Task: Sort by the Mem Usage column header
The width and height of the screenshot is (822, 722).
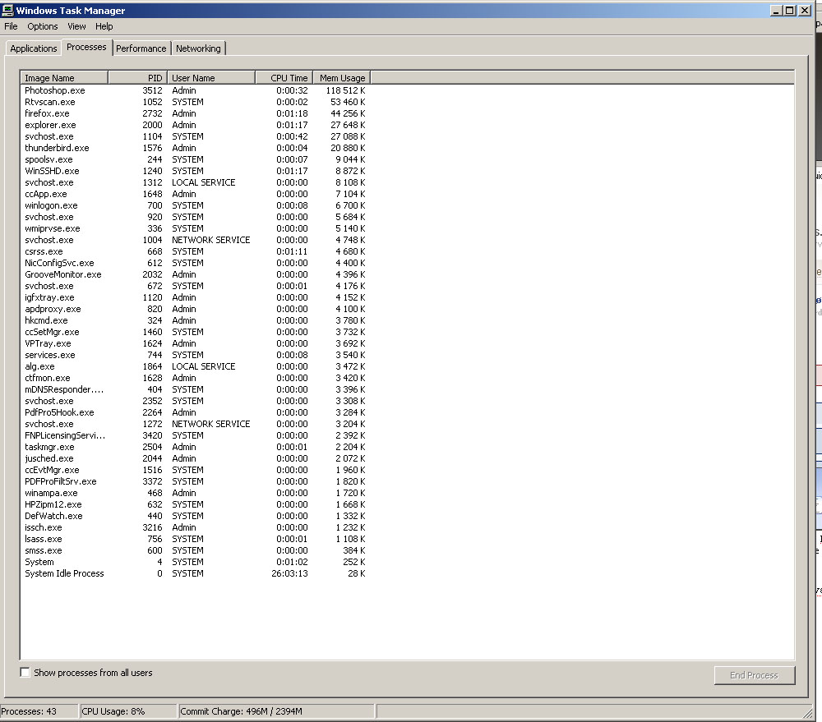Action: (342, 77)
